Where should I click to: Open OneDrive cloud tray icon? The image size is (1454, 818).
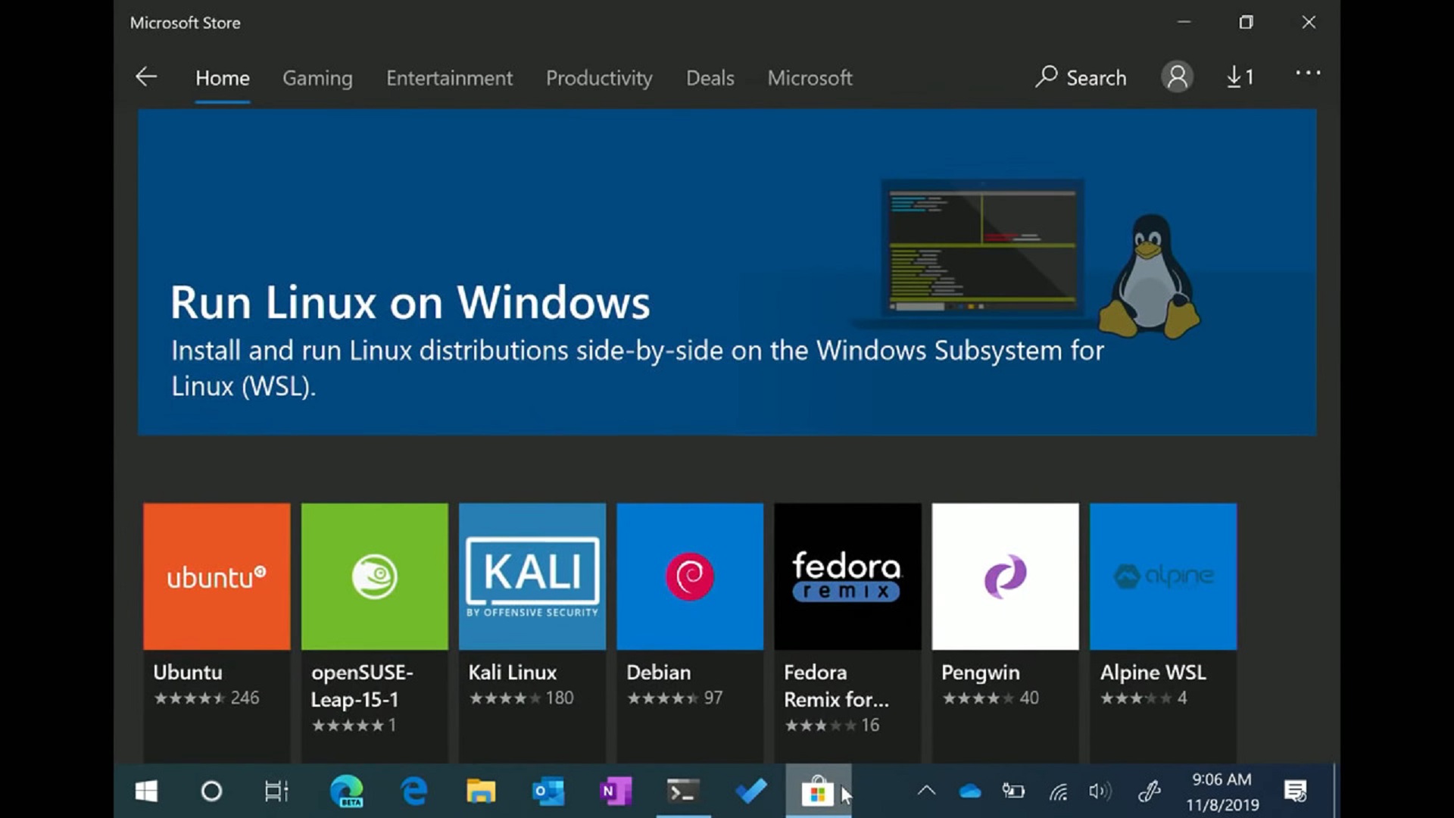[970, 791]
